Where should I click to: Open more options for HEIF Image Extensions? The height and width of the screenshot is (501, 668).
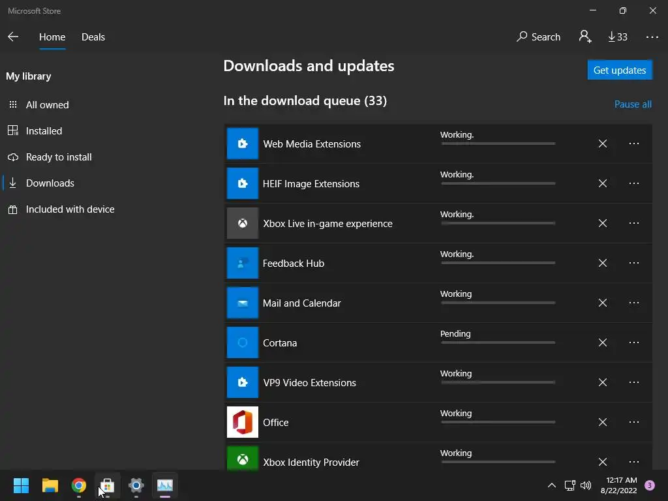pos(634,183)
